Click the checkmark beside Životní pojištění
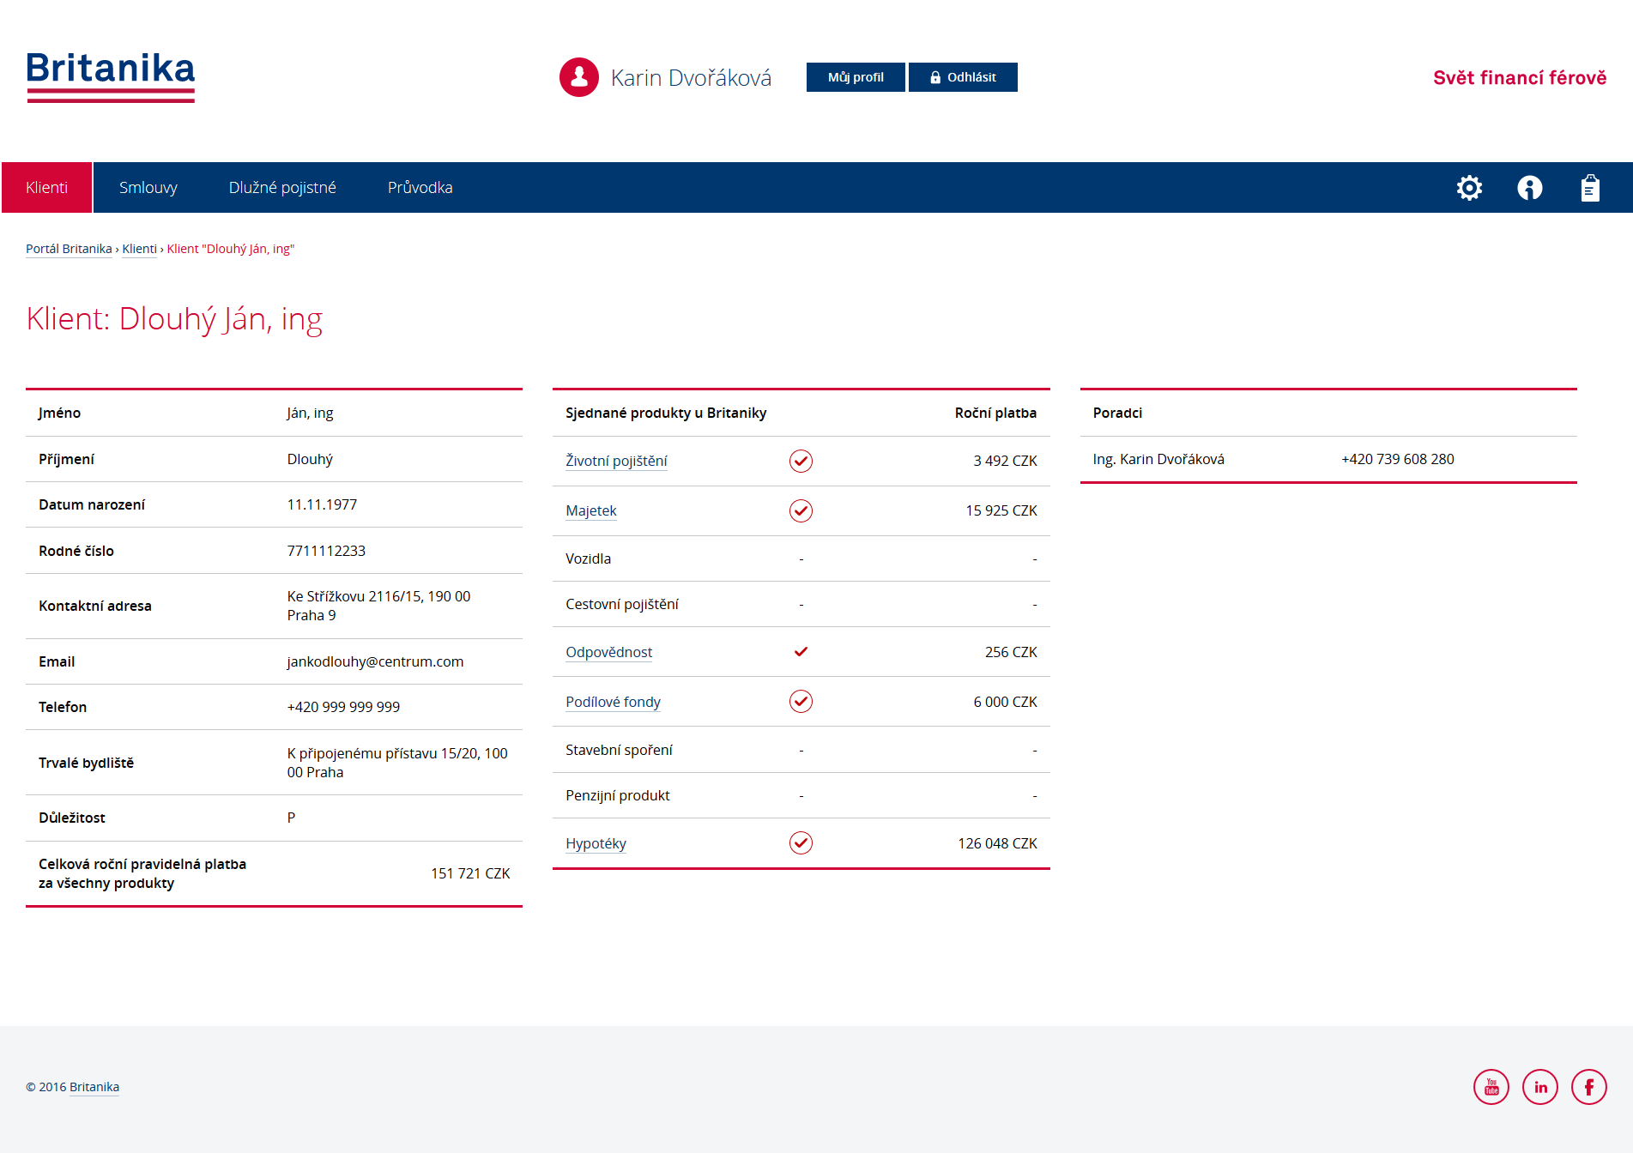This screenshot has height=1153, width=1633. pos(801,461)
